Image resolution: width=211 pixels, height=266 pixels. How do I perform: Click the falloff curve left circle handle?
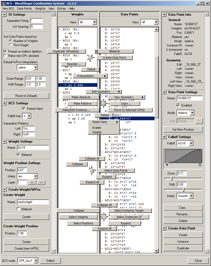pos(167,165)
